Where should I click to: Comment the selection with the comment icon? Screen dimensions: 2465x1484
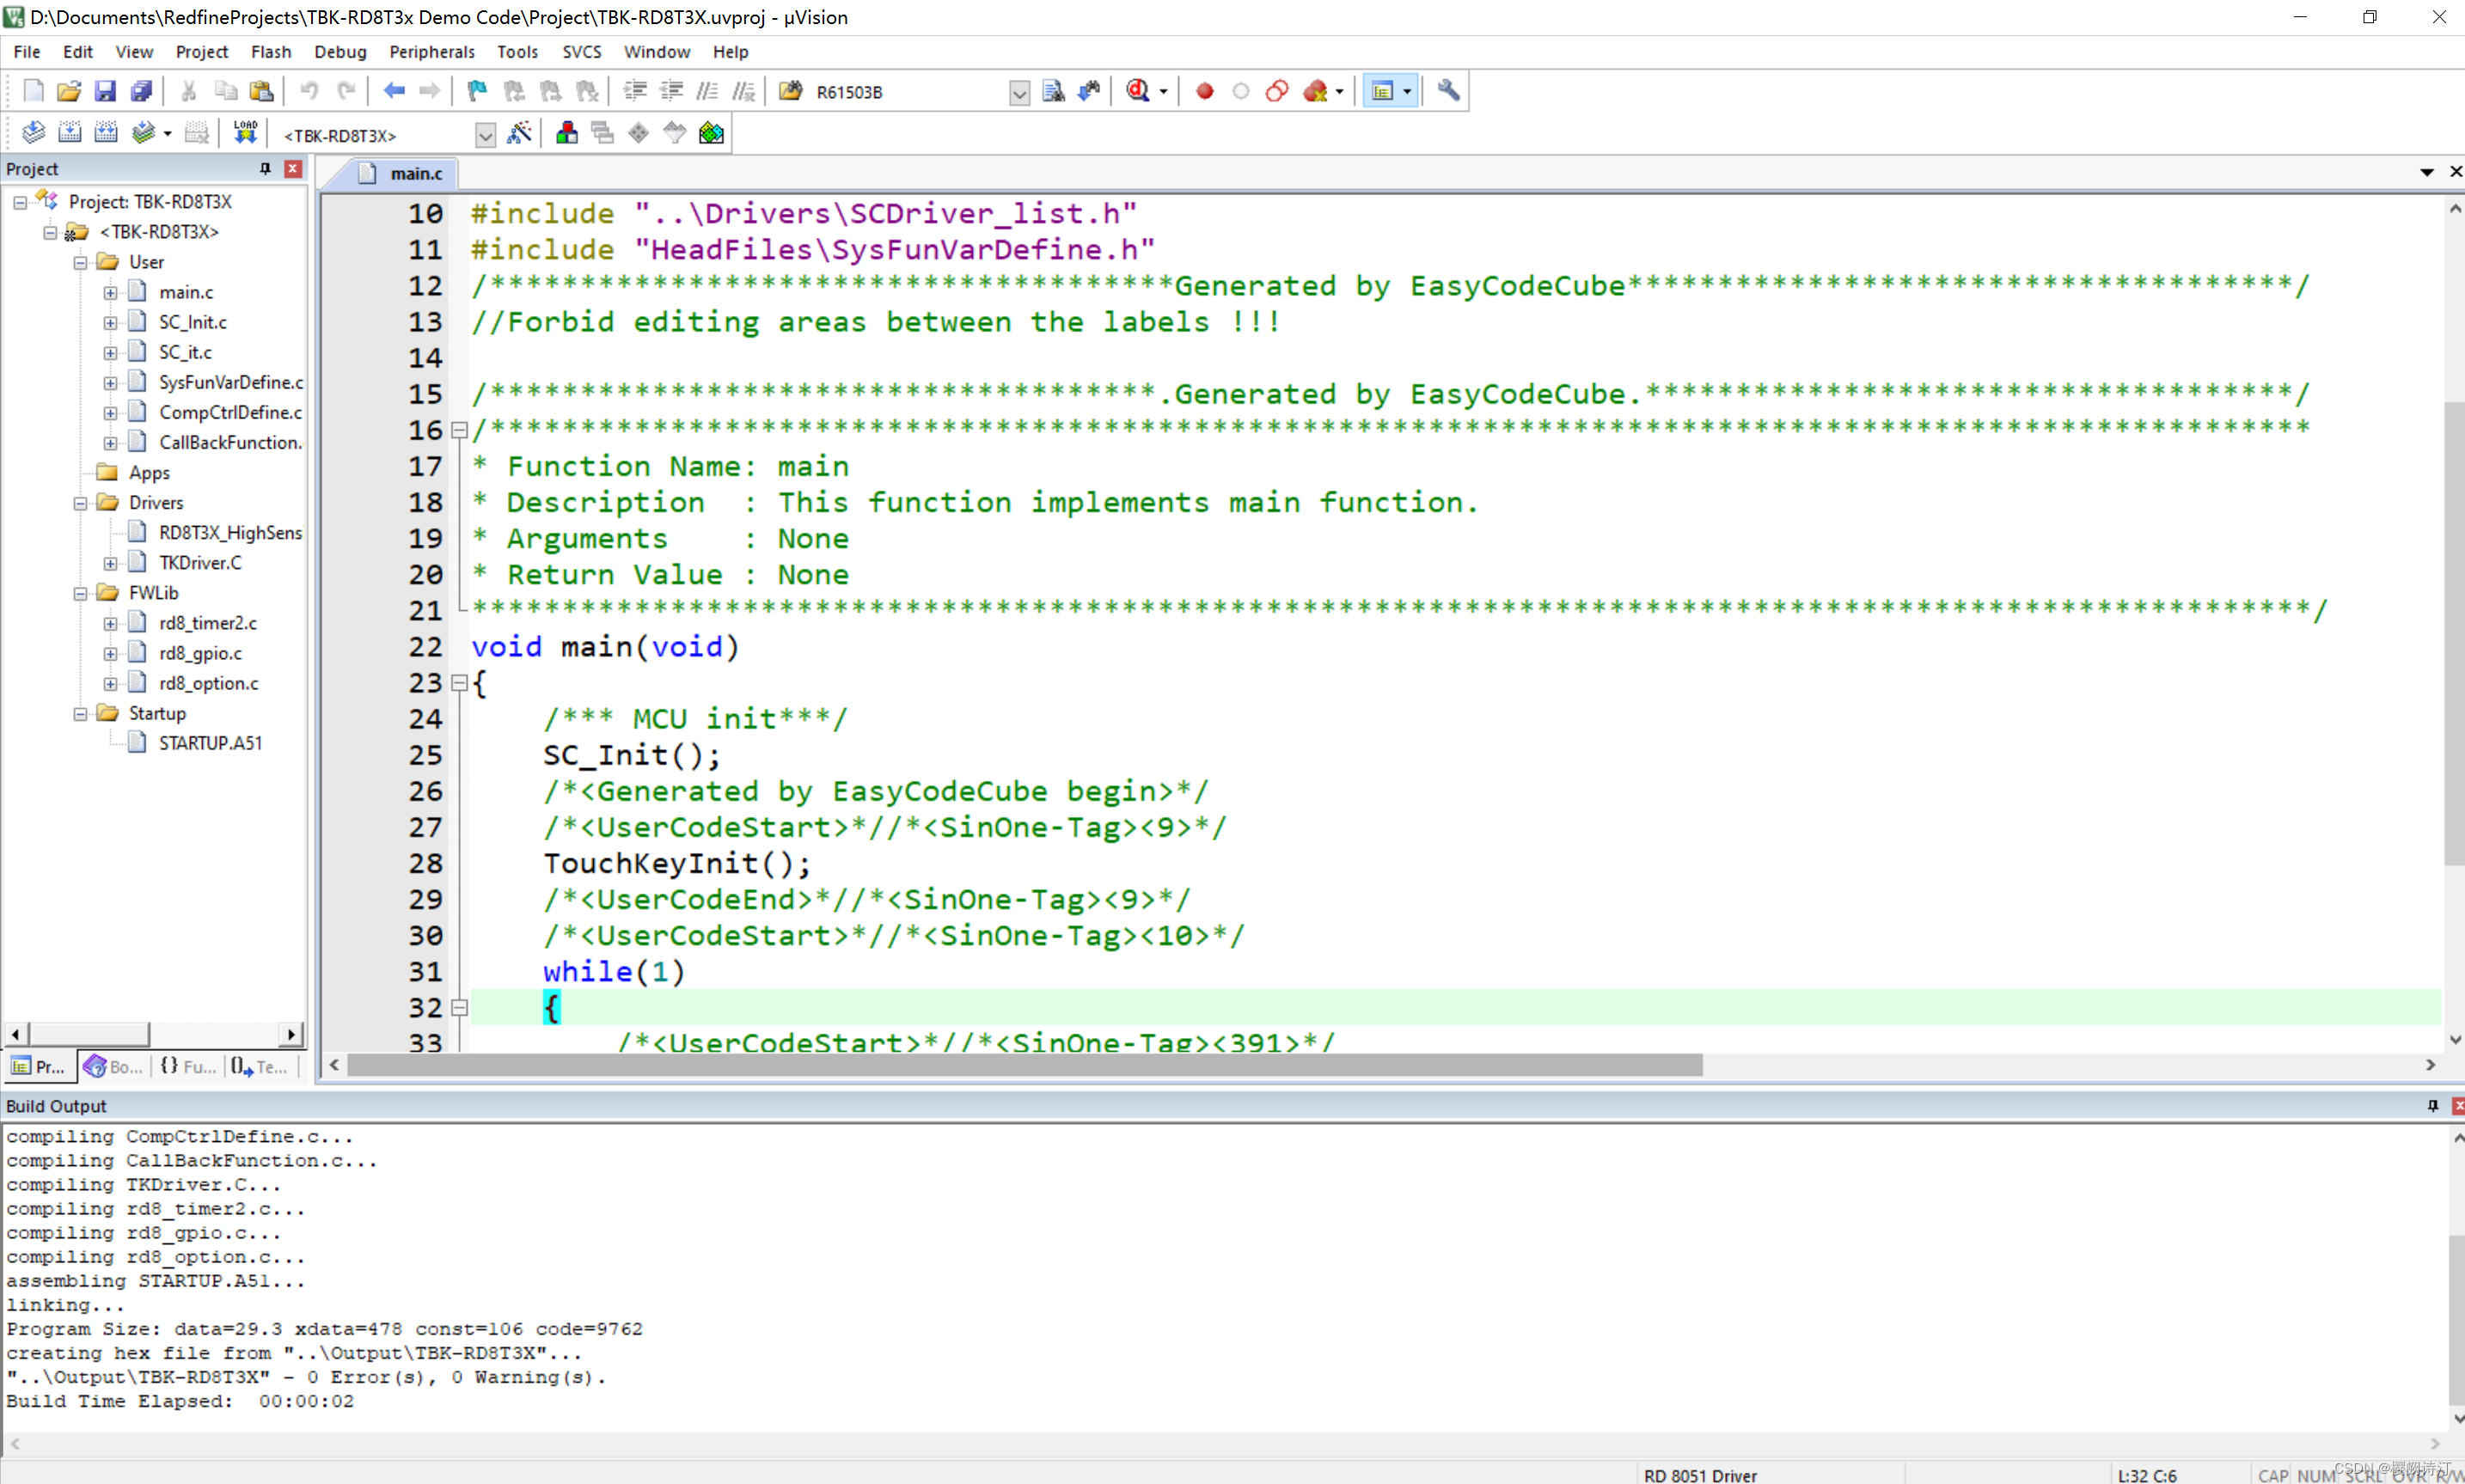click(x=708, y=91)
